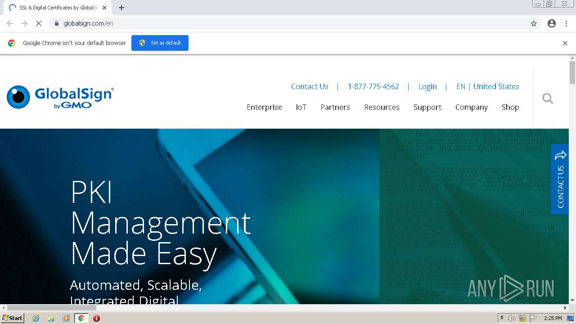Viewport: 576px width, 324px height.
Task: Select the SSL & Digital Certificates browser tab
Action: pos(58,8)
